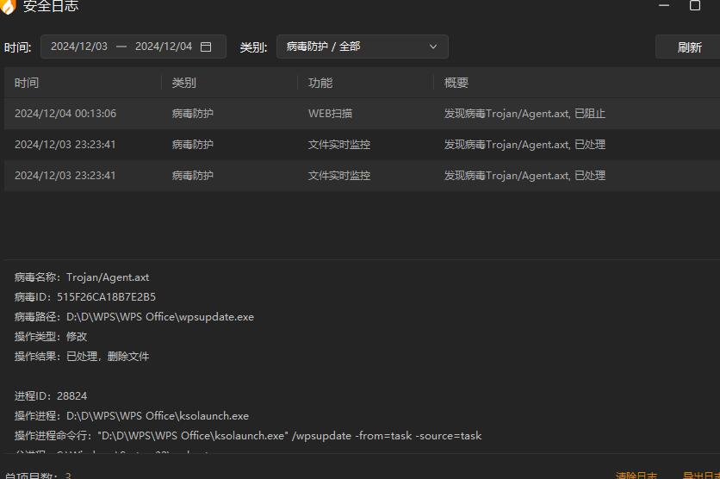The image size is (720, 479).
Task: Click the 病毒ID value 515F26CA18B7E2B5
Action: coord(111,297)
